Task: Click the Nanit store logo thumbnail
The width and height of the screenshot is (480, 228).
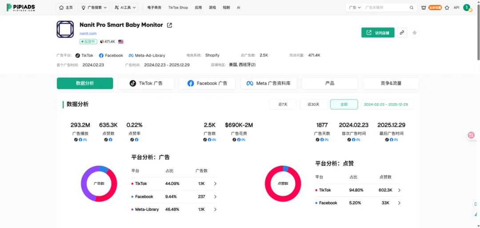Action: (x=65, y=29)
